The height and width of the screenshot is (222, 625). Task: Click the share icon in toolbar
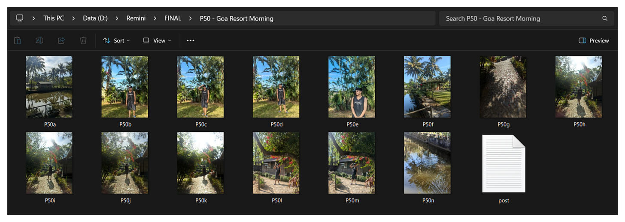pos(61,41)
